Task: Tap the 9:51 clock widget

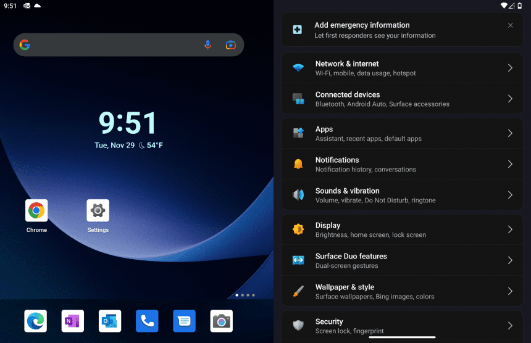Action: click(x=128, y=122)
